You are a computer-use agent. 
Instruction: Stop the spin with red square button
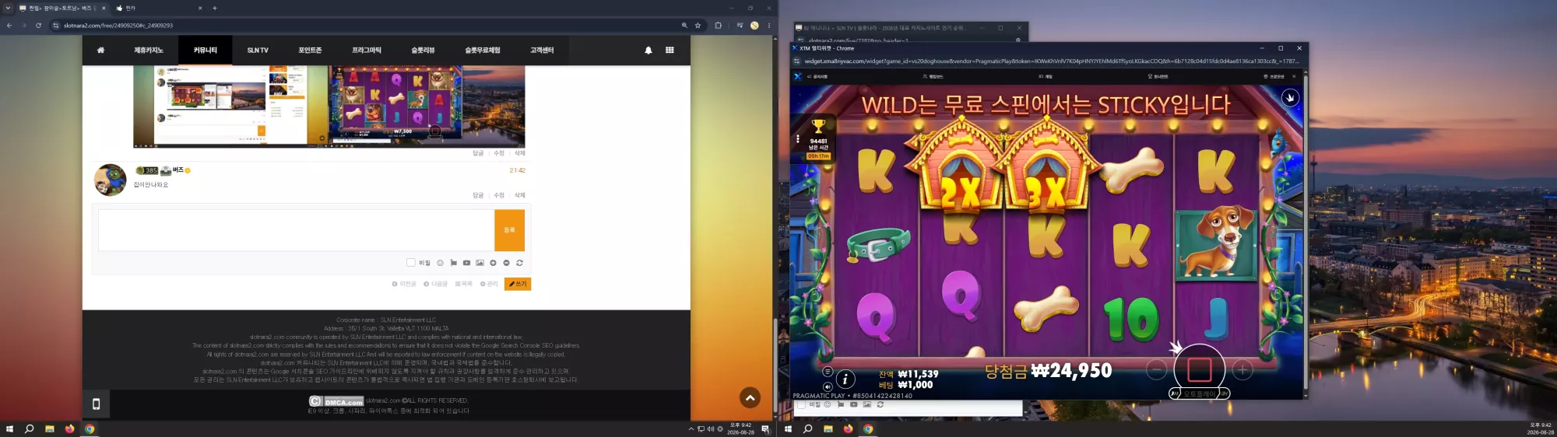(x=1199, y=370)
